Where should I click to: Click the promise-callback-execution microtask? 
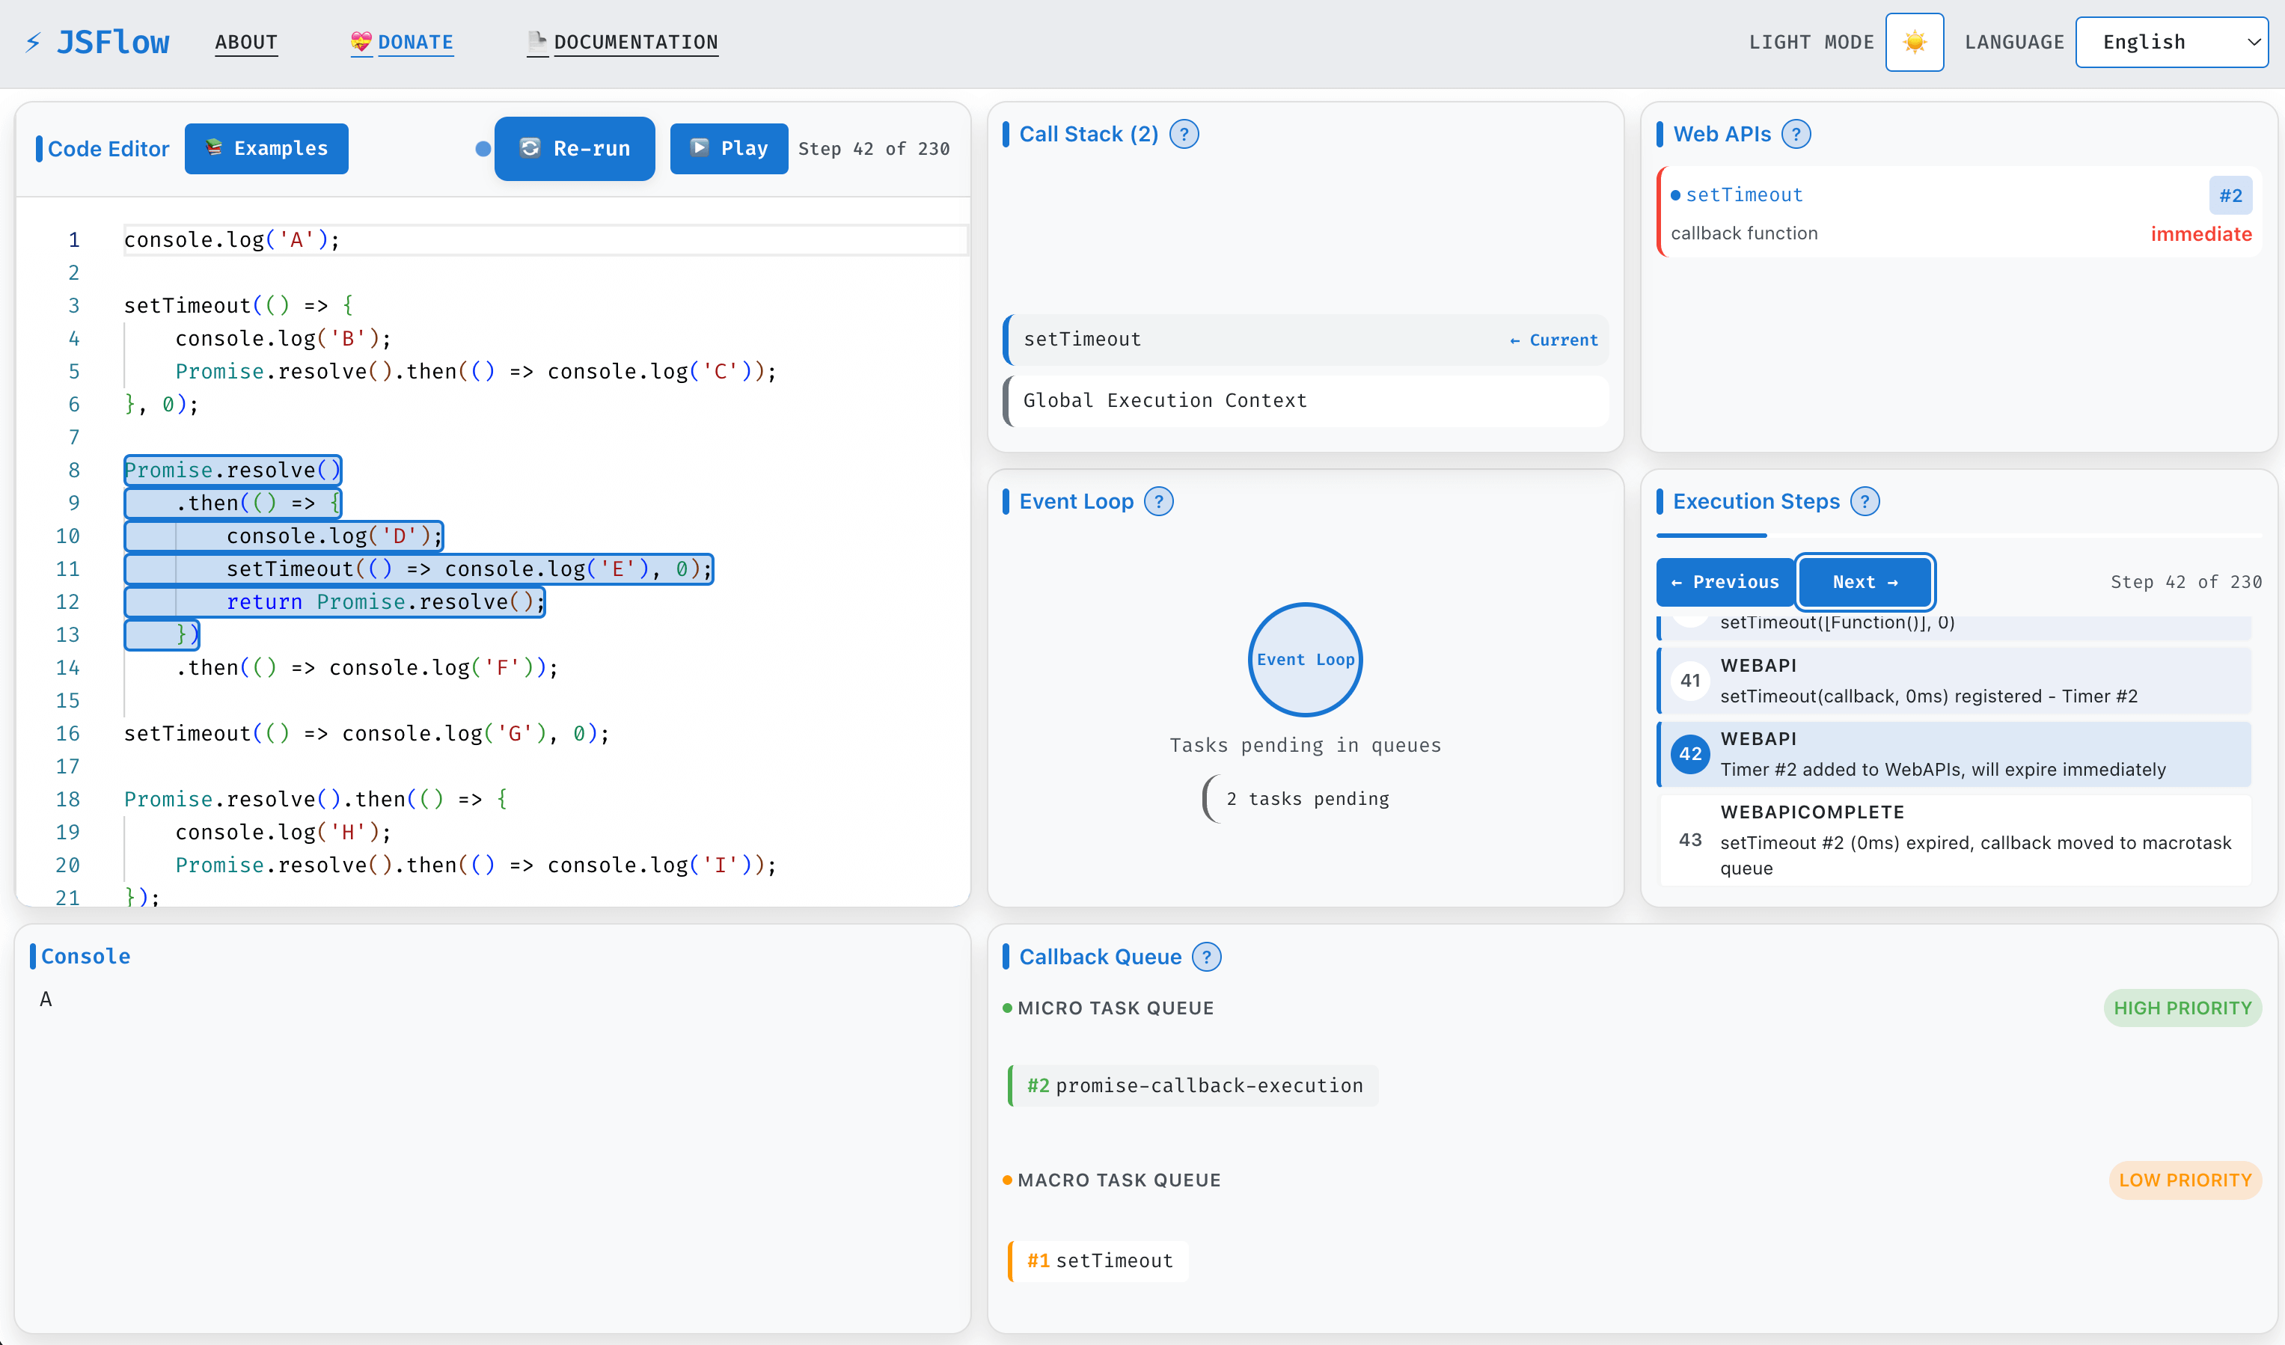(x=1193, y=1085)
